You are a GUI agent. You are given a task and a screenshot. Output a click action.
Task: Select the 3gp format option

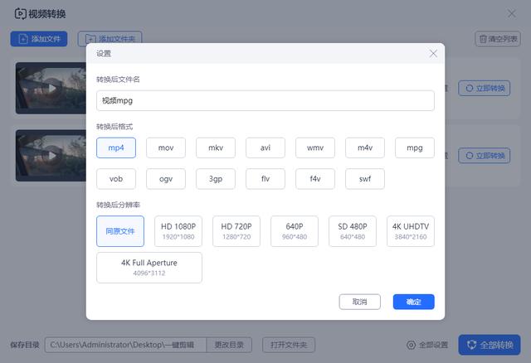pos(216,178)
